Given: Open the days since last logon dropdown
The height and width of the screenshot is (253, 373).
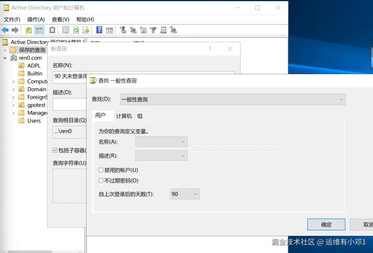Looking at the screenshot, I should coord(185,194).
